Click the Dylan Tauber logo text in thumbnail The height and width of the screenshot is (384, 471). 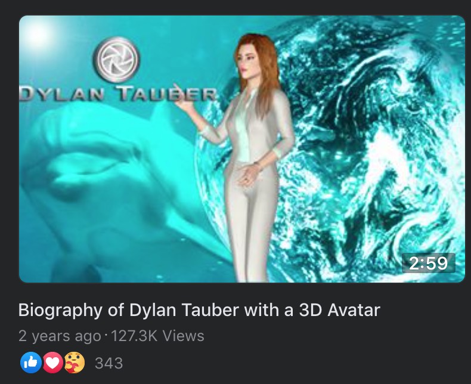118,94
